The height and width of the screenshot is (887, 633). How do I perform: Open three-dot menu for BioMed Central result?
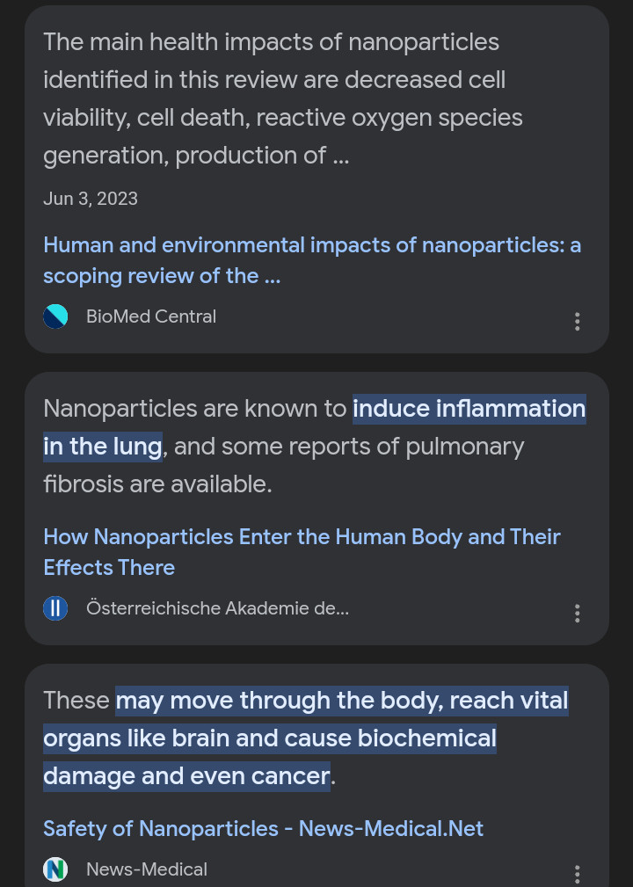577,322
